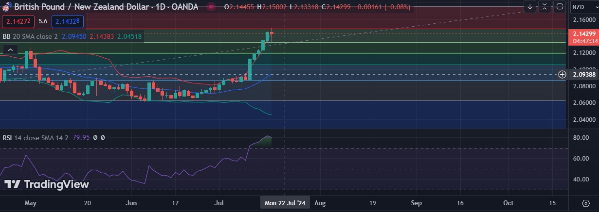The image size is (599, 212).
Task: Click the maximize chart pane icon
Action: [560, 7]
